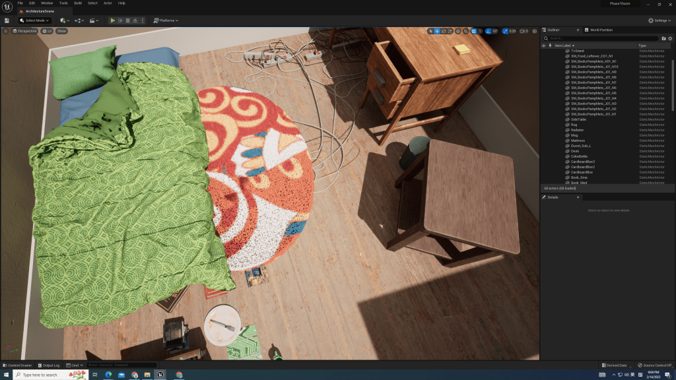Select the Radiator item in the Outliner
This screenshot has height=380, width=676.
[x=577, y=130]
